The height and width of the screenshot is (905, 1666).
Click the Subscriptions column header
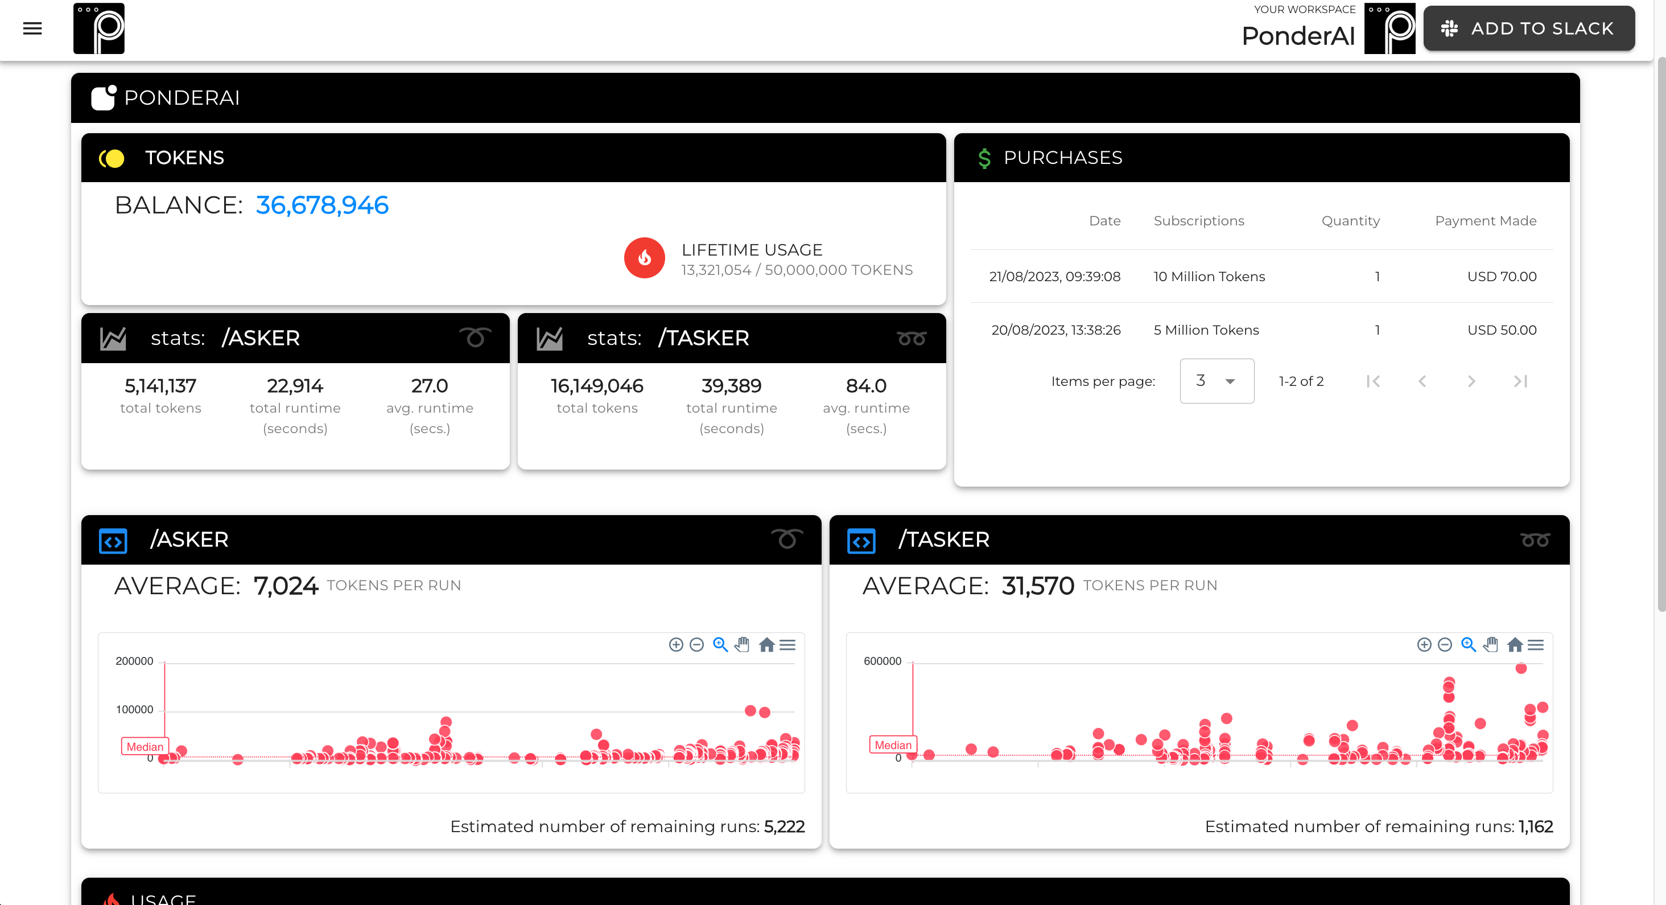tap(1198, 221)
